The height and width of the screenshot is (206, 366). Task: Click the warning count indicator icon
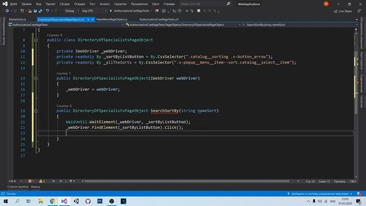[41, 181]
